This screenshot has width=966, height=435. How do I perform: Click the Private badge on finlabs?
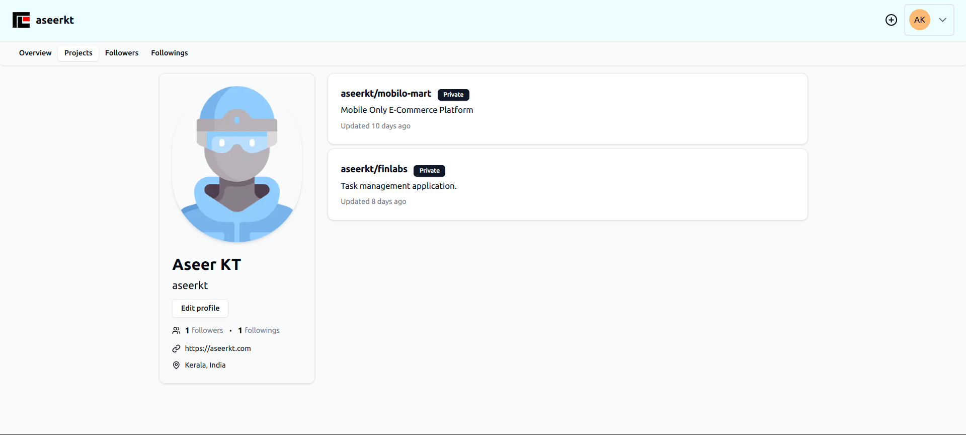tap(429, 171)
